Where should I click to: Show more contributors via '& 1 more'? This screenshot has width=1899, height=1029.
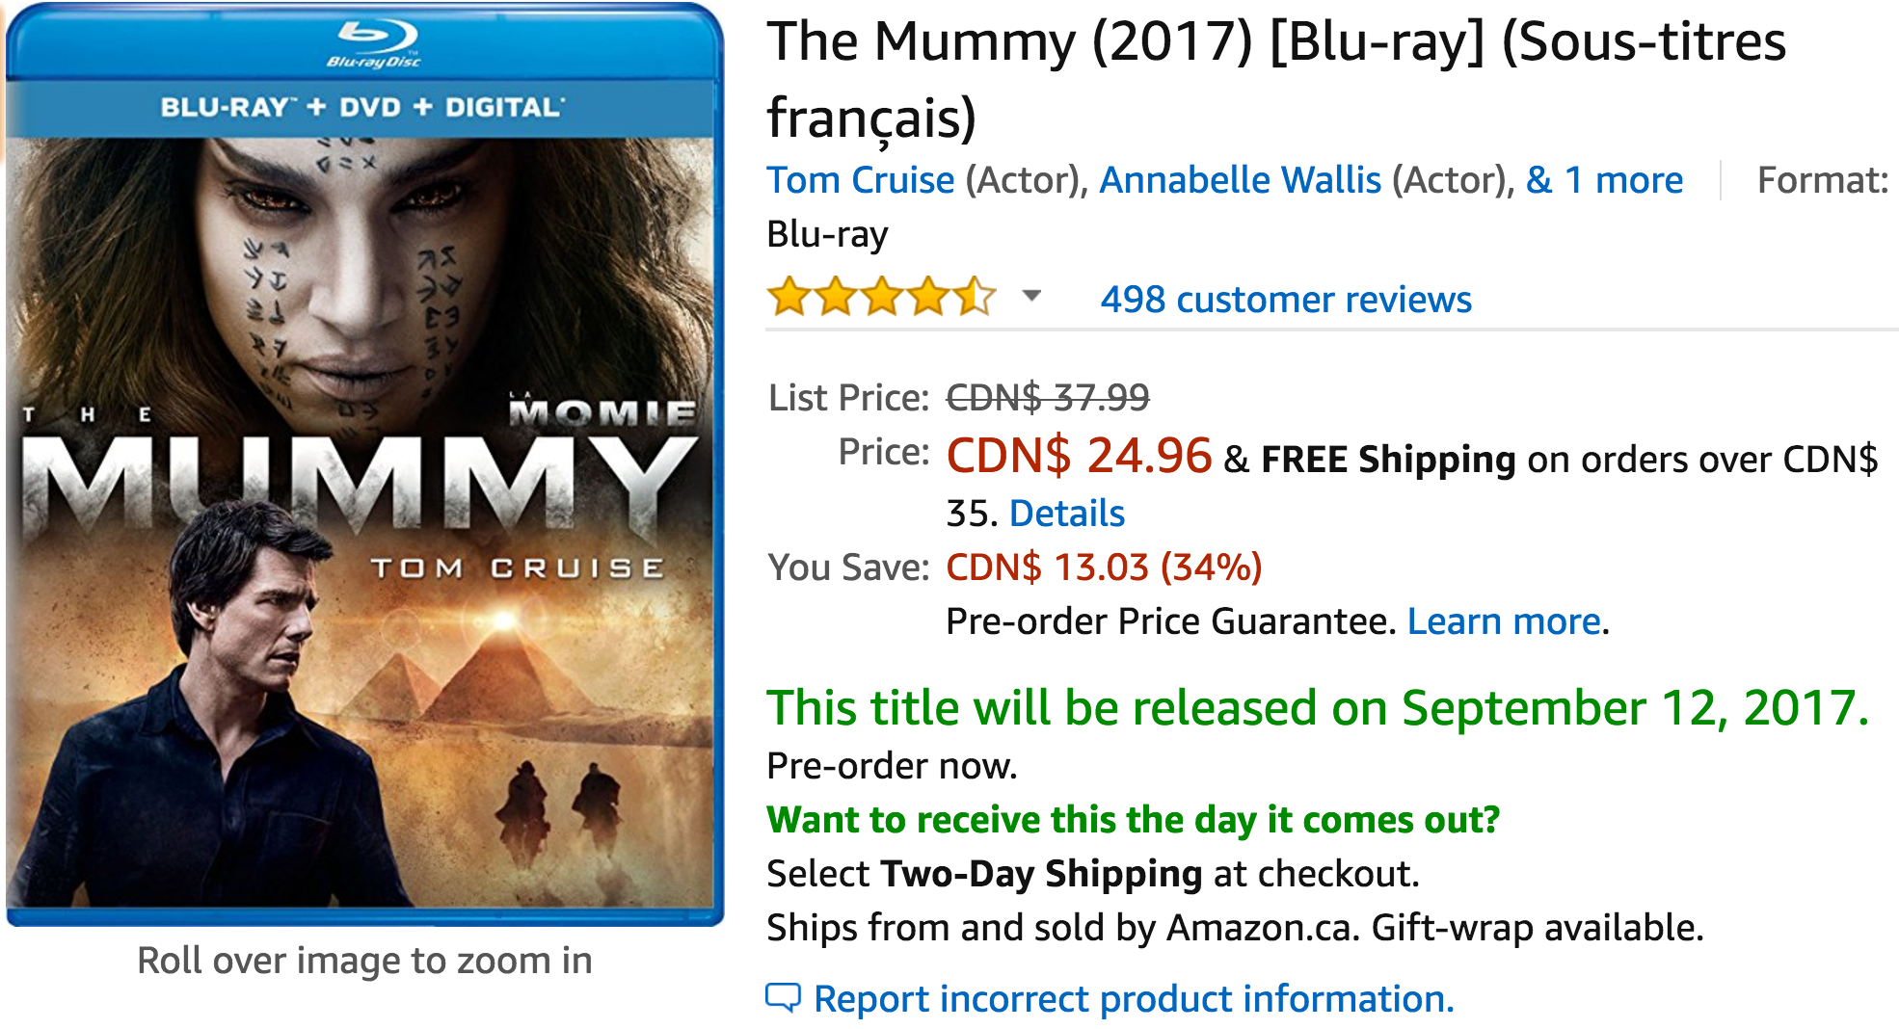pos(1604,180)
